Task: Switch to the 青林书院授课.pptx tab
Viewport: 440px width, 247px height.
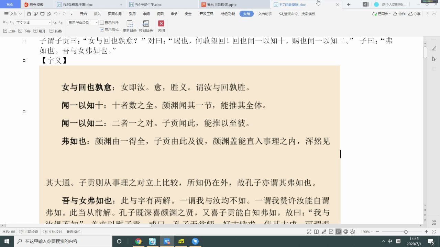Action: (234, 4)
